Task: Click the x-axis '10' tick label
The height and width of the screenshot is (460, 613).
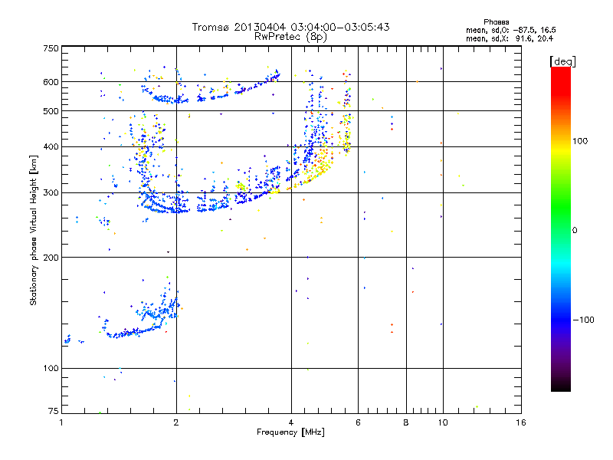Action: (x=443, y=422)
